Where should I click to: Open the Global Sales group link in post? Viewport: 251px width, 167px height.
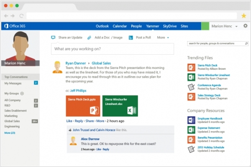(101, 63)
